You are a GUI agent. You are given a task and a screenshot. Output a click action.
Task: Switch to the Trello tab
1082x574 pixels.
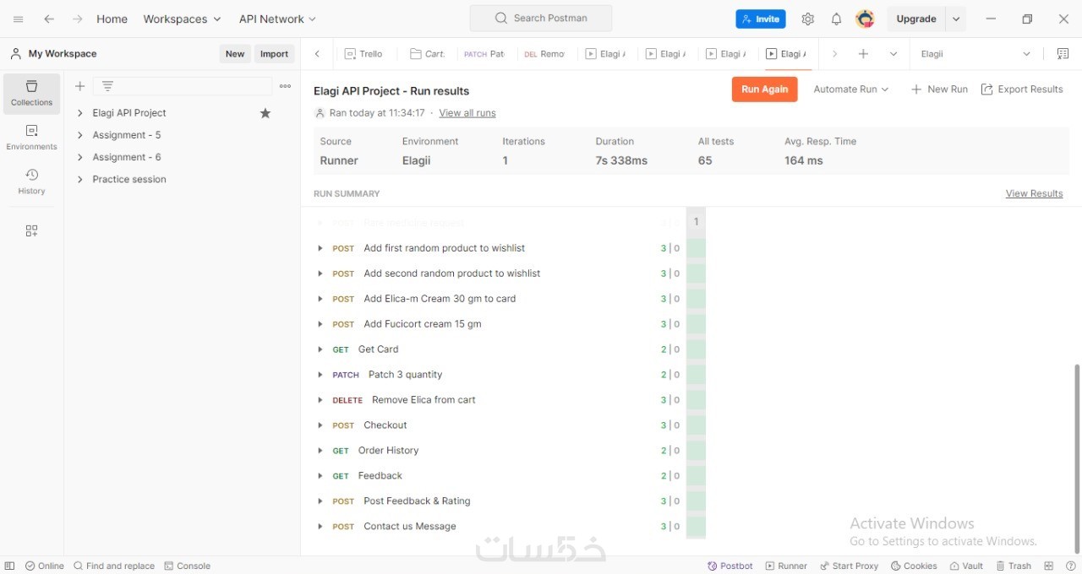tap(363, 54)
